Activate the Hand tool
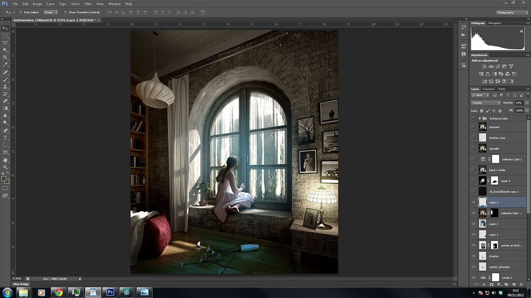The height and width of the screenshot is (298, 531). point(6,159)
